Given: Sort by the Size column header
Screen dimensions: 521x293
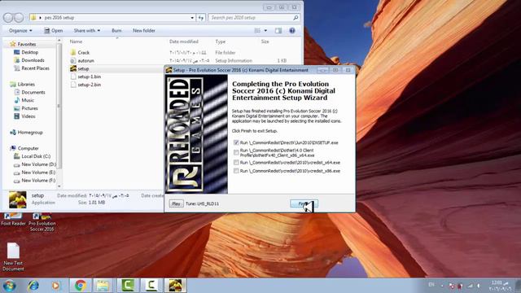Looking at the screenshot, I should click(x=265, y=42).
